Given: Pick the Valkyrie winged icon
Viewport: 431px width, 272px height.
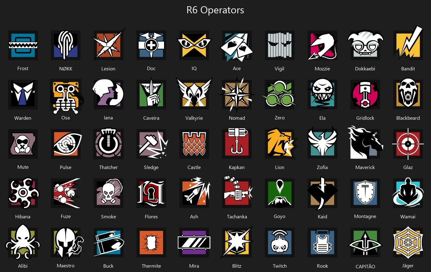Looking at the screenshot, I should pyautogui.click(x=194, y=94).
